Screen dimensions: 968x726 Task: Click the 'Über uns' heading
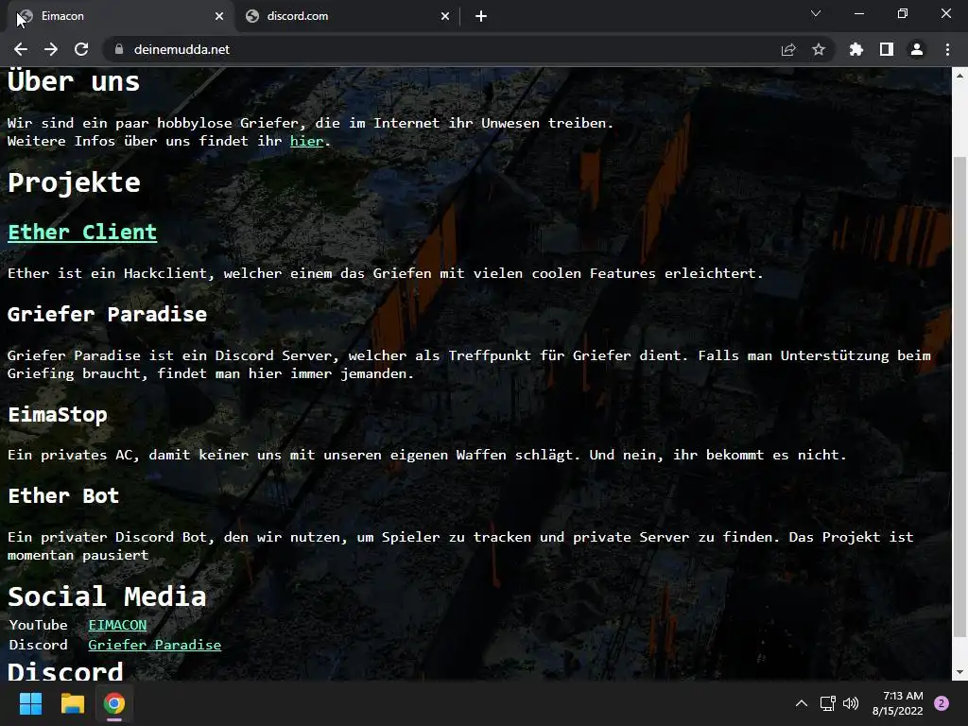pos(74,81)
